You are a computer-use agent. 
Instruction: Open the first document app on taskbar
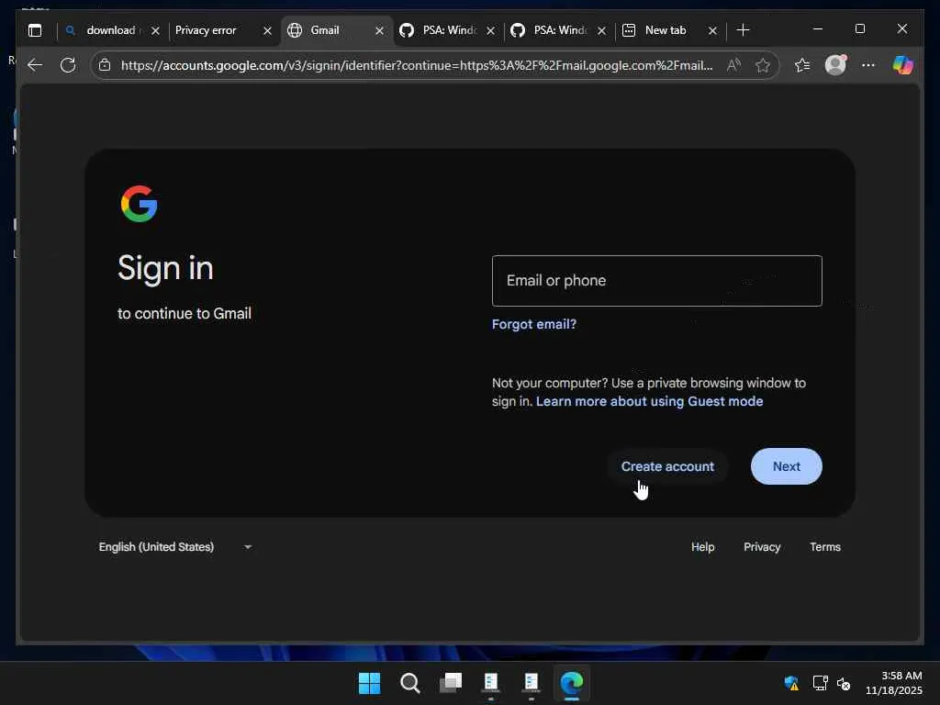491,683
